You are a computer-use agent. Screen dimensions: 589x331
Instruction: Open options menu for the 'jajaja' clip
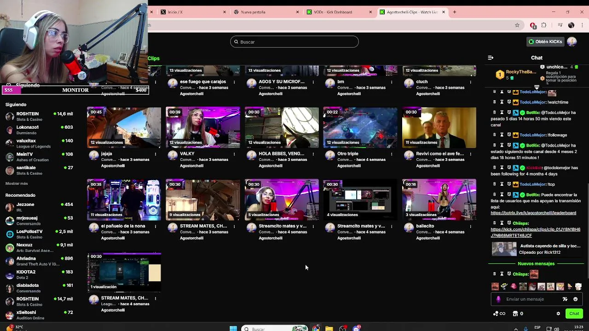[x=156, y=154]
